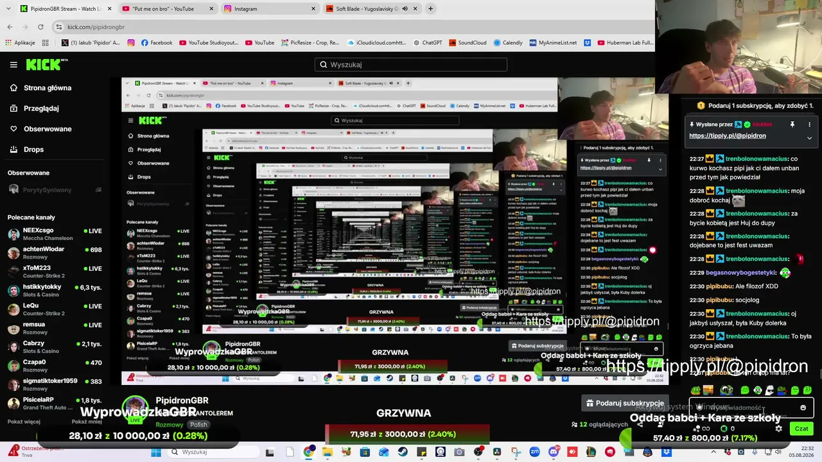This screenshot has height=462, width=822.
Task: Open Google Chrome from the taskbar
Action: [x=308, y=452]
